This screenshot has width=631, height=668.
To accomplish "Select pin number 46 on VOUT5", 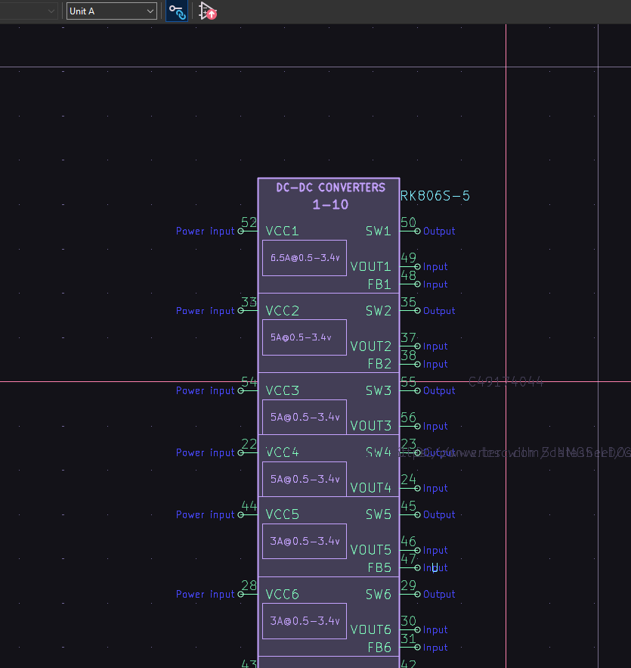I will 409,542.
